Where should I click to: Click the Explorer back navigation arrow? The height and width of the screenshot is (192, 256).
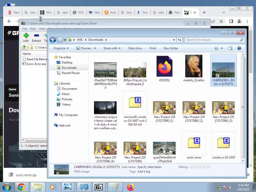point(53,40)
